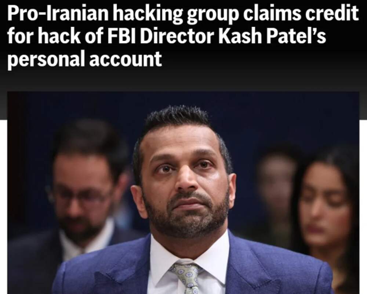Click the word 'Pro-Iranian' in headline
This screenshot has height=294, width=367.
click(58, 13)
